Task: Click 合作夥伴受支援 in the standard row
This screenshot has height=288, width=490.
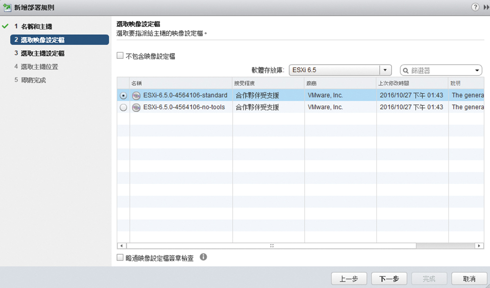Action: click(257, 96)
